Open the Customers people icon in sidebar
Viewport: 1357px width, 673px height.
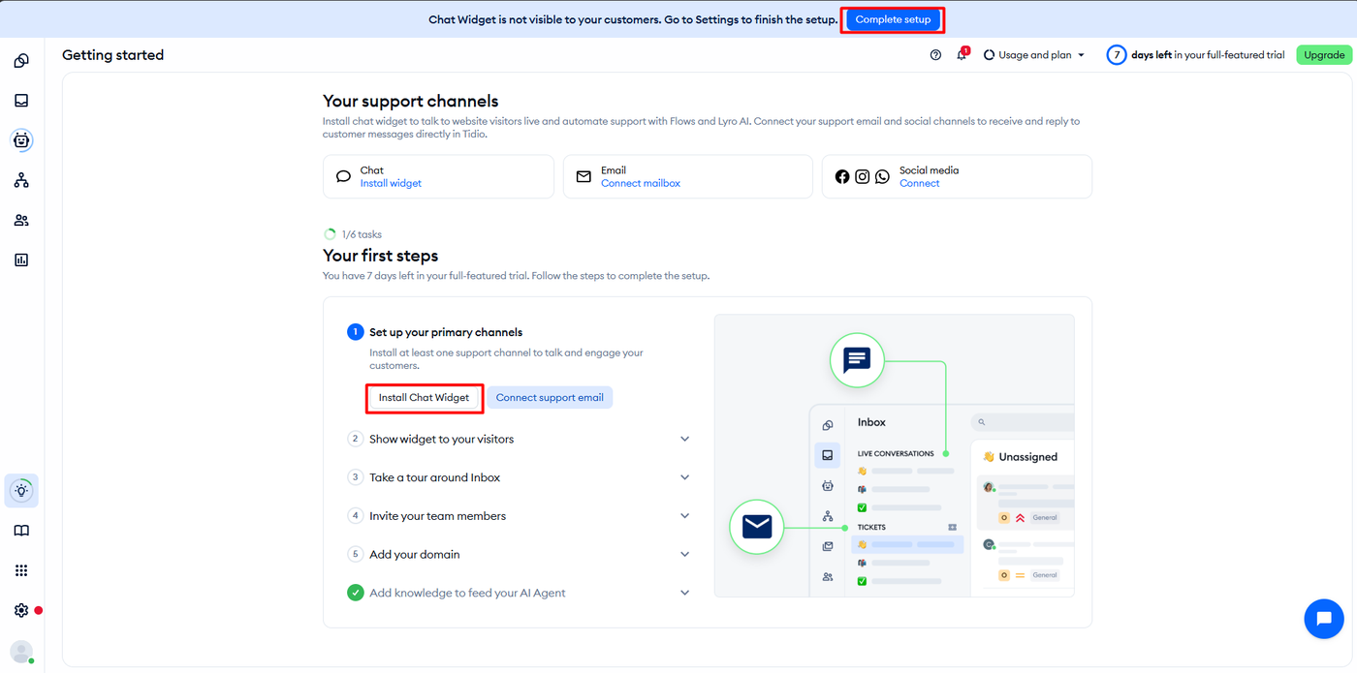coord(21,220)
